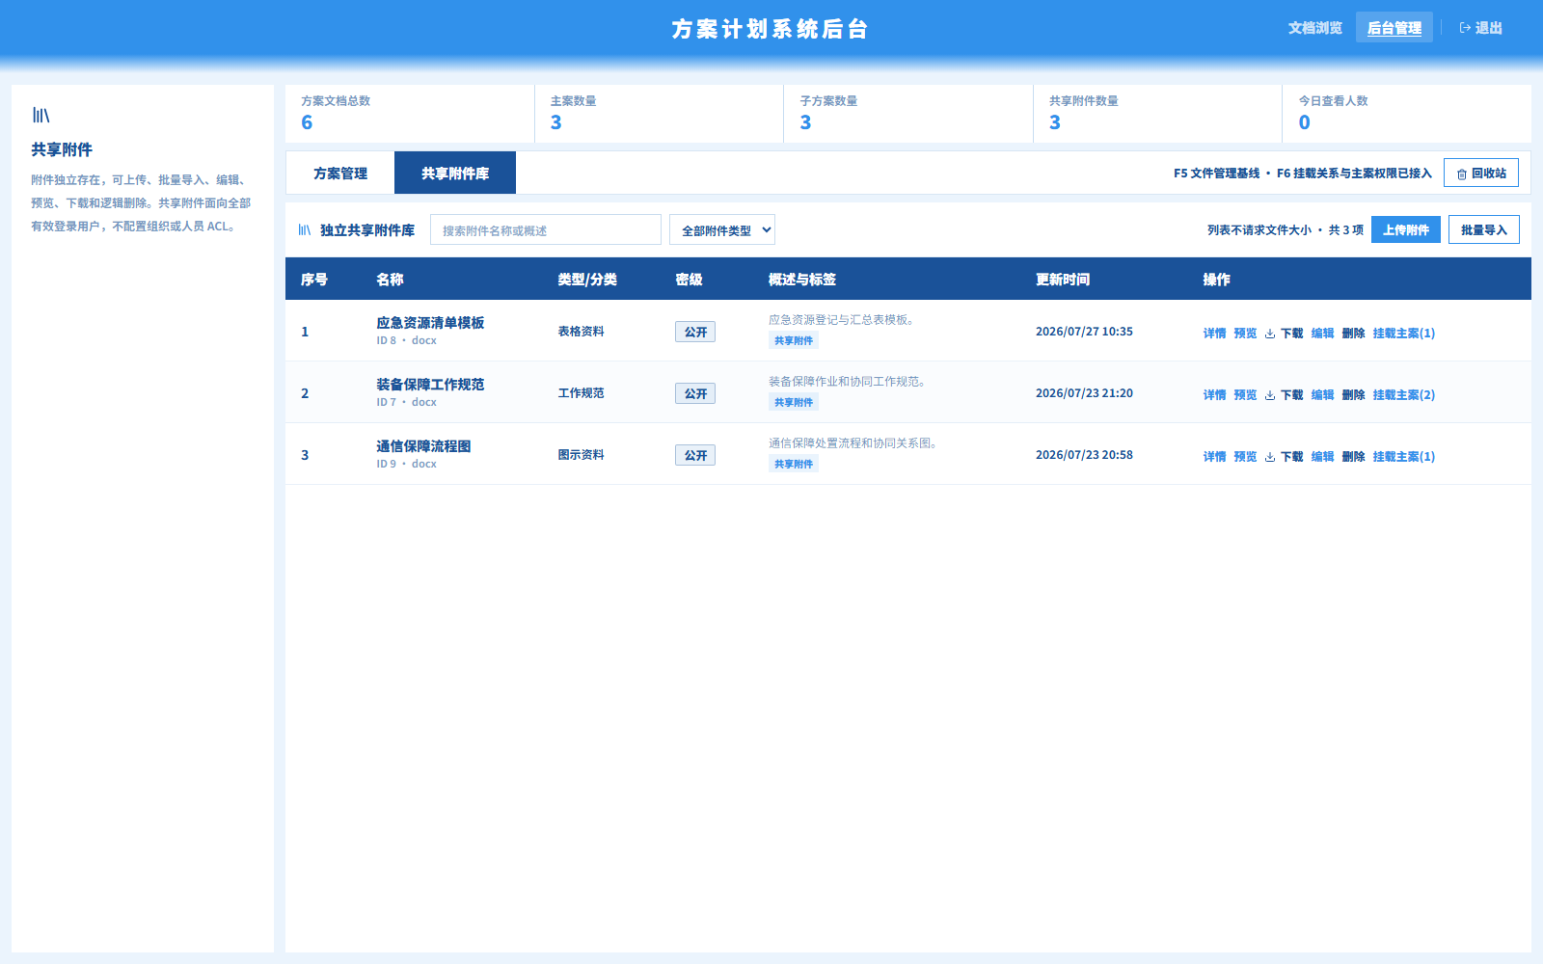This screenshot has width=1543, height=964.
Task: Click the 批量导入 button
Action: [1484, 229]
